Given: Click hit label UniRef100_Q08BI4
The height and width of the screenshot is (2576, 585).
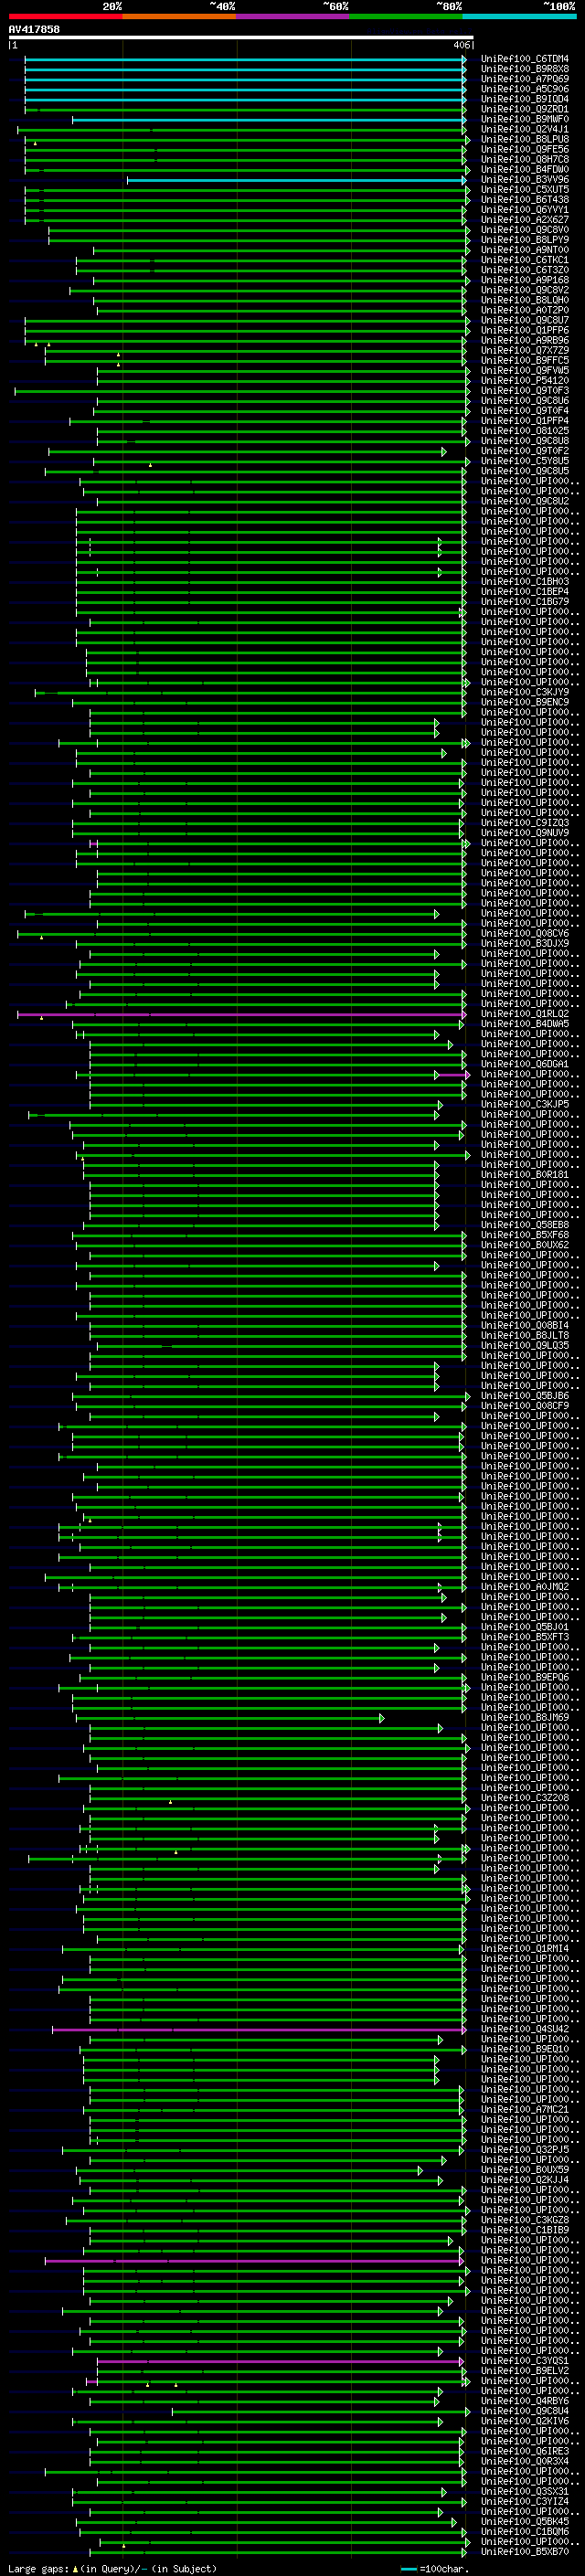Looking at the screenshot, I should tap(524, 1326).
